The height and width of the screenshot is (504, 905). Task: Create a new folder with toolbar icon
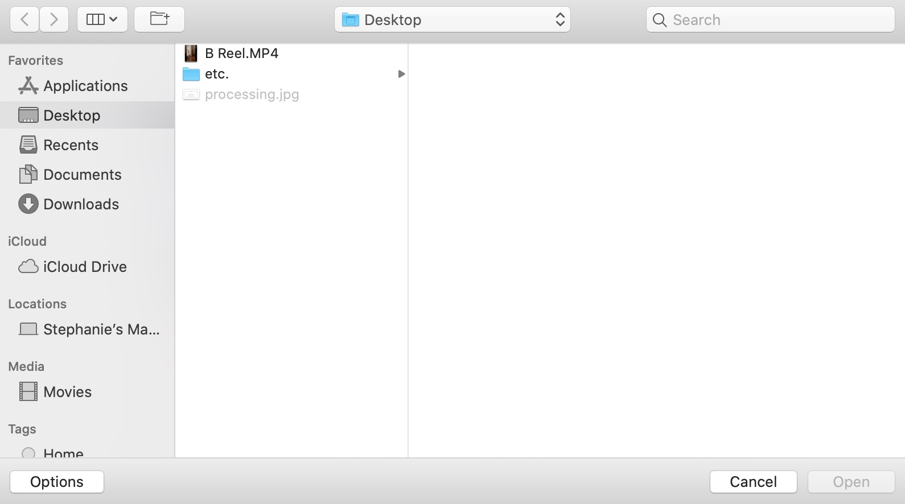(x=159, y=20)
